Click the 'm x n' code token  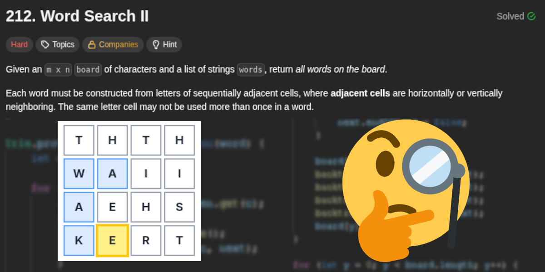click(x=58, y=70)
